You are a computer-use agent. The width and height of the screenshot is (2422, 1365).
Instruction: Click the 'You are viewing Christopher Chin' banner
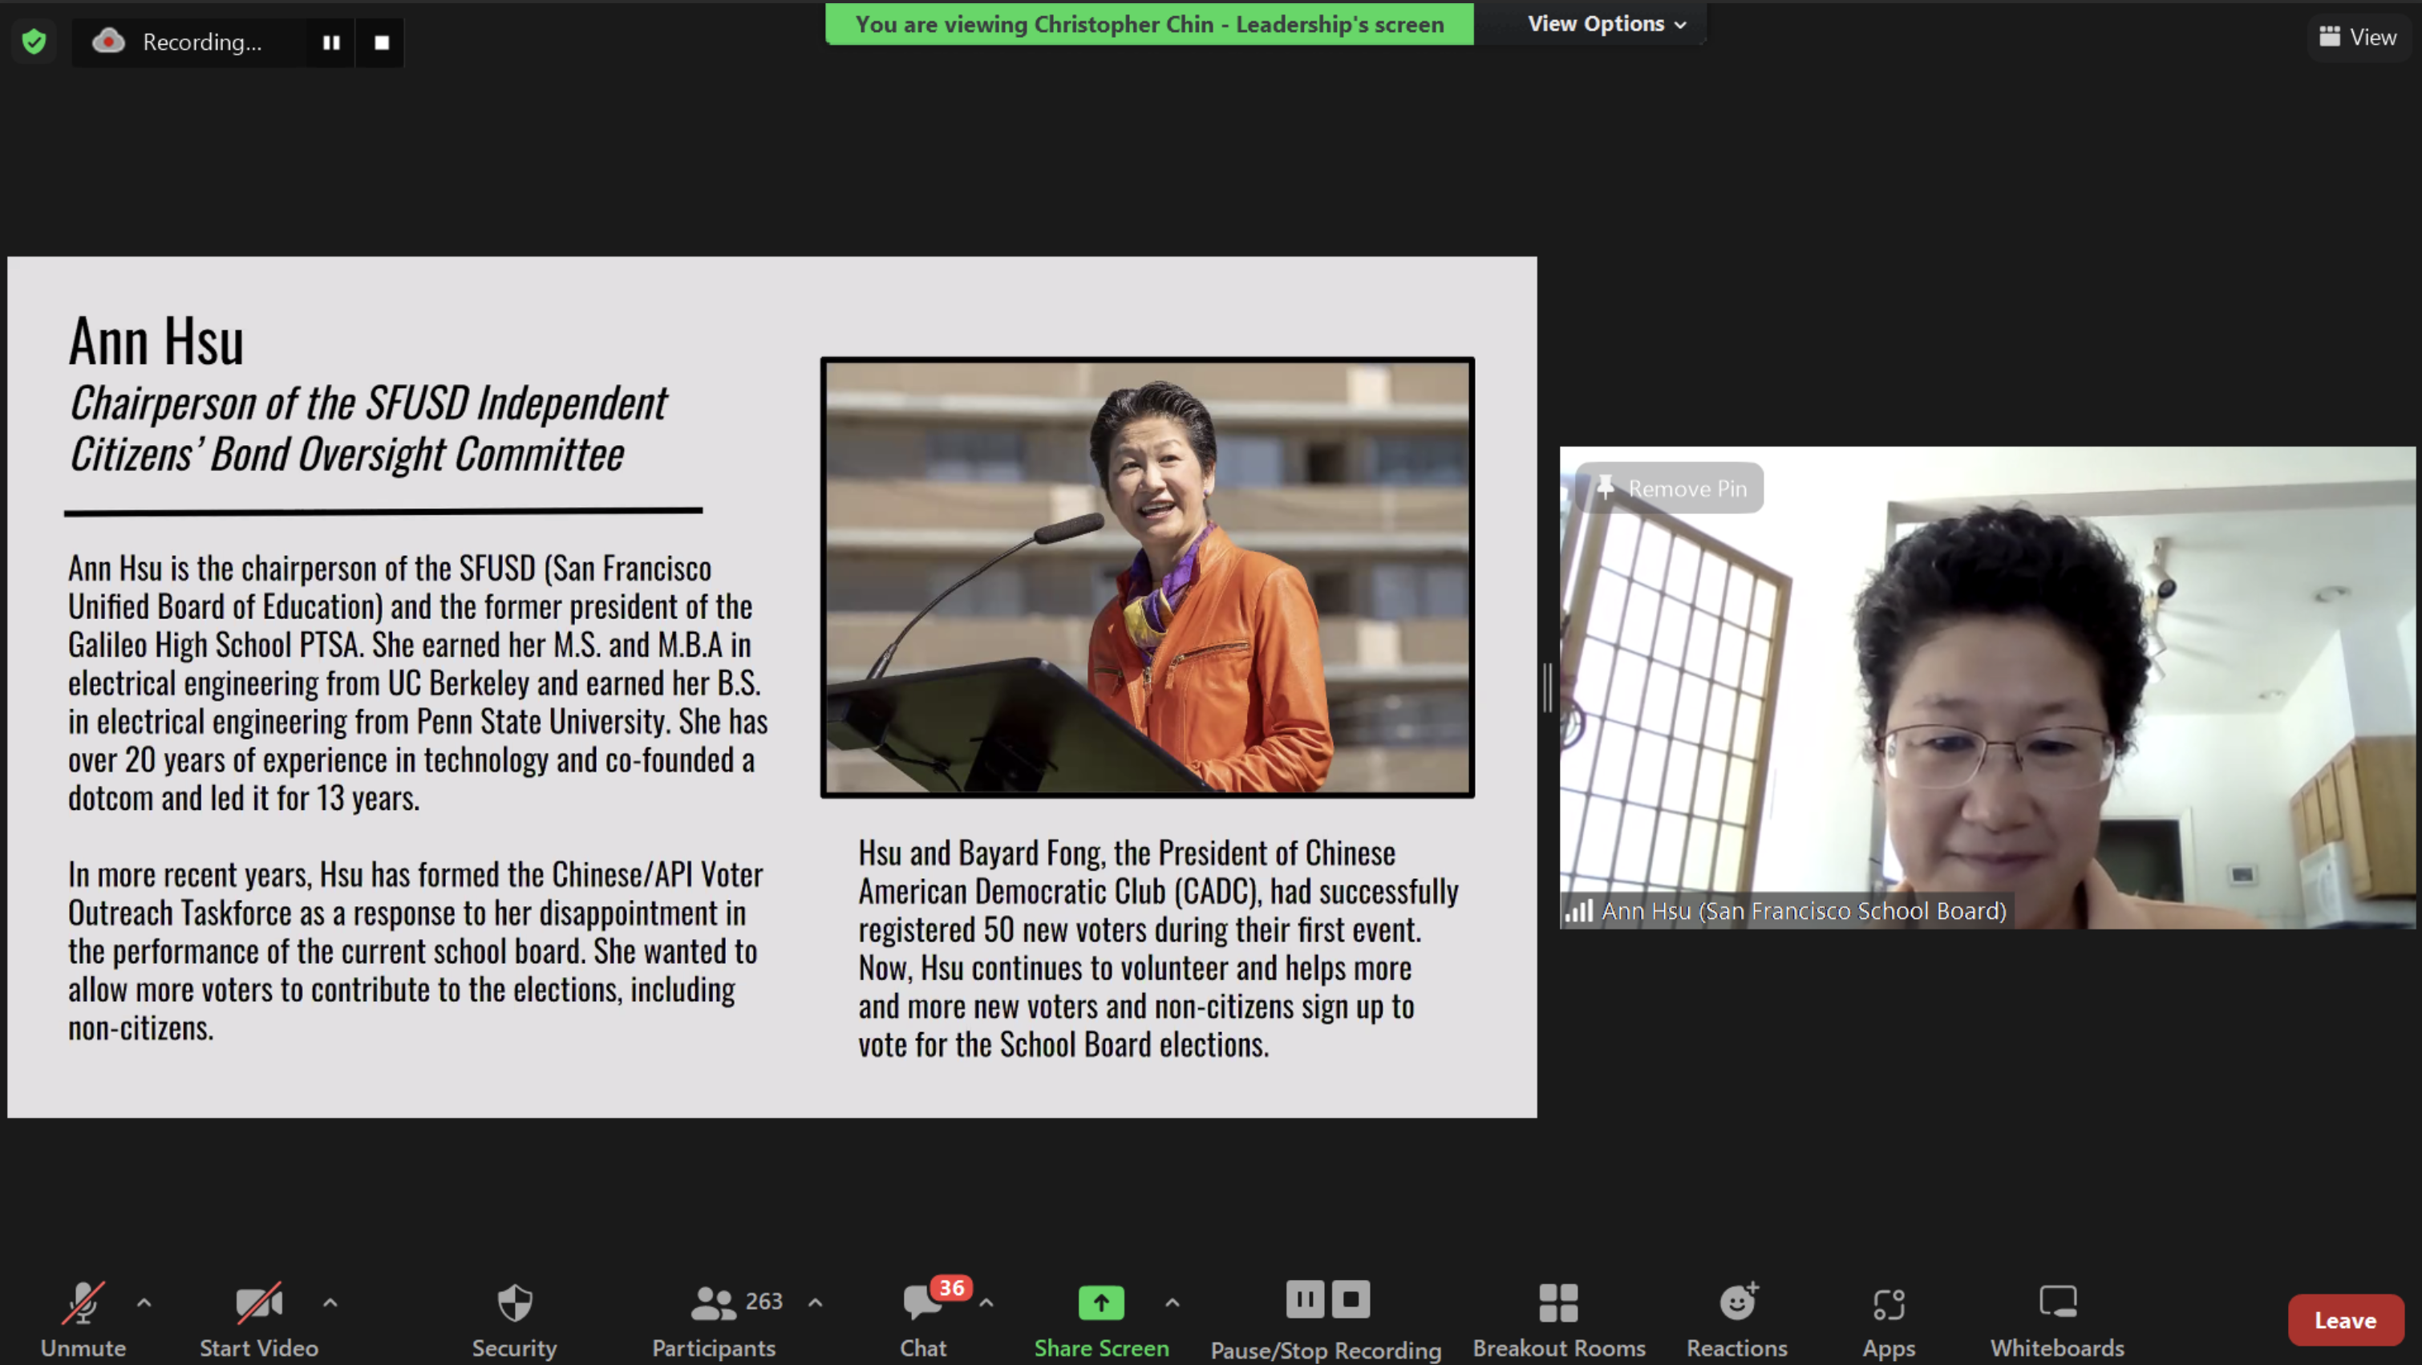point(1149,23)
